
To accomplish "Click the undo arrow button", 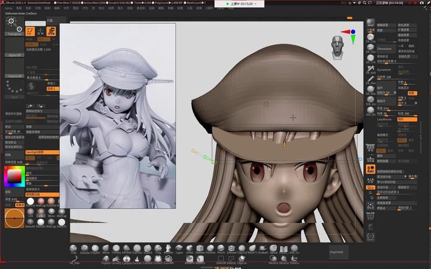I will click(30, 106).
